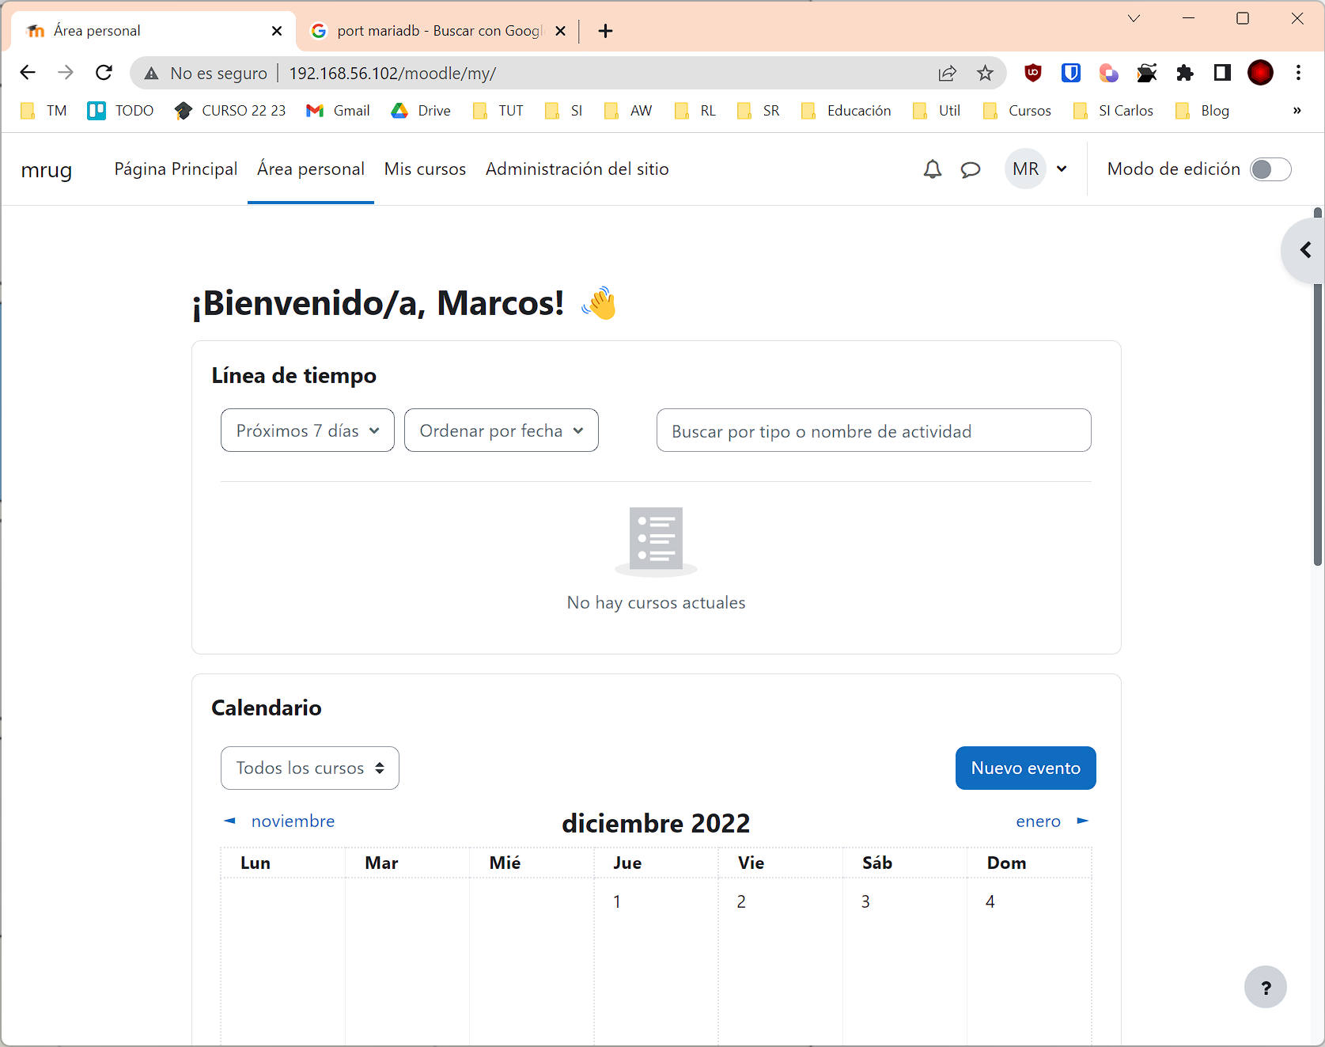Click the Nuevo evento button
Screen dimensions: 1325x1047
click(x=1025, y=768)
